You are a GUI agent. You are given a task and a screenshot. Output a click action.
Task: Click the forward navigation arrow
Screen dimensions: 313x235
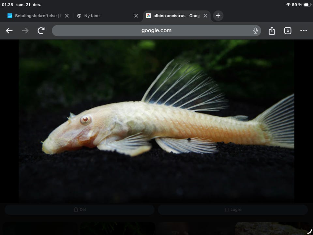point(25,31)
